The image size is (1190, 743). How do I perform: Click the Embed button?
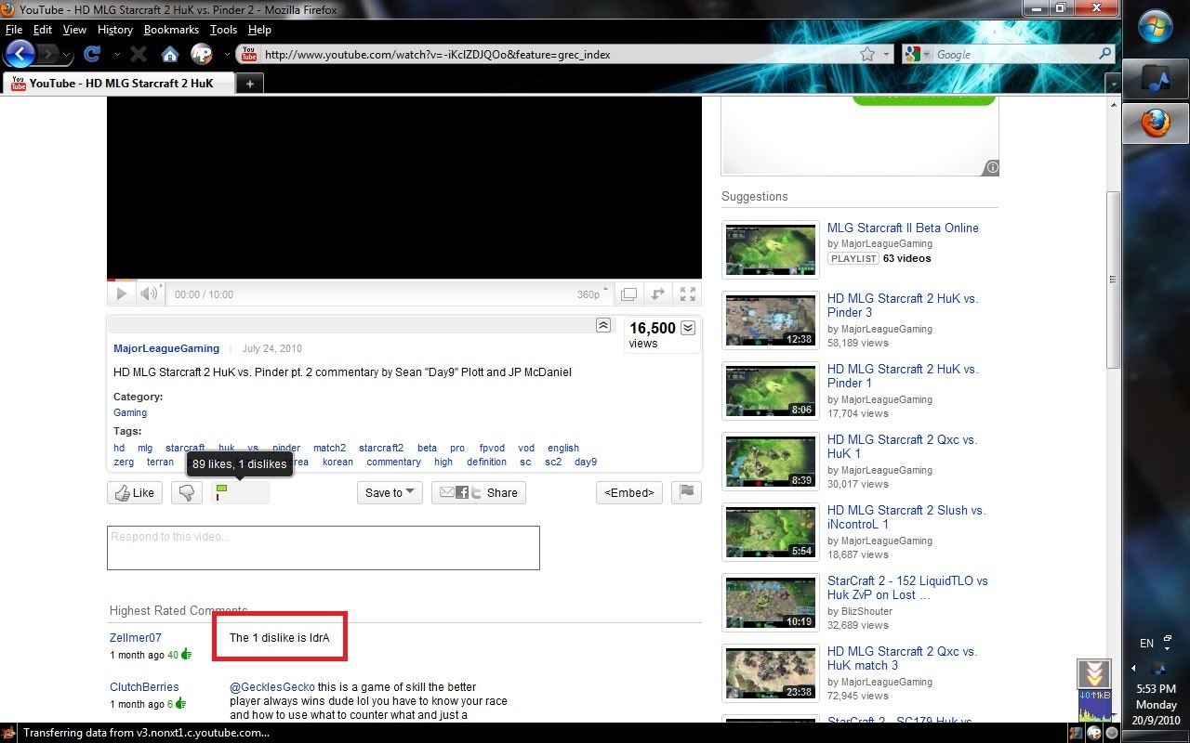[x=629, y=492]
